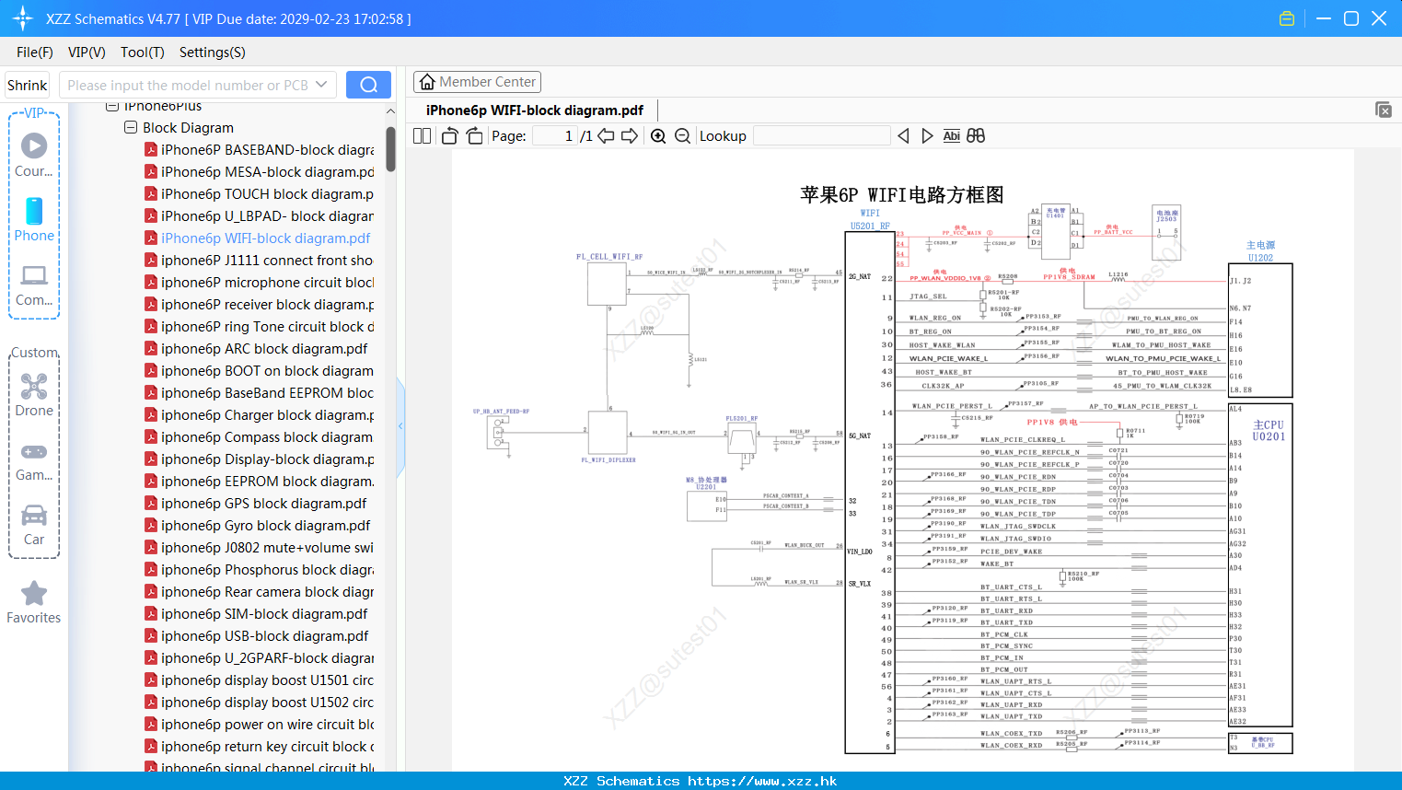
Task: Open iphone6p receiver block diagram file
Action: click(259, 304)
